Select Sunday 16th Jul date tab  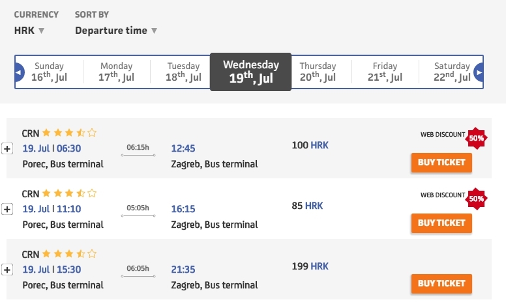pyautogui.click(x=50, y=72)
